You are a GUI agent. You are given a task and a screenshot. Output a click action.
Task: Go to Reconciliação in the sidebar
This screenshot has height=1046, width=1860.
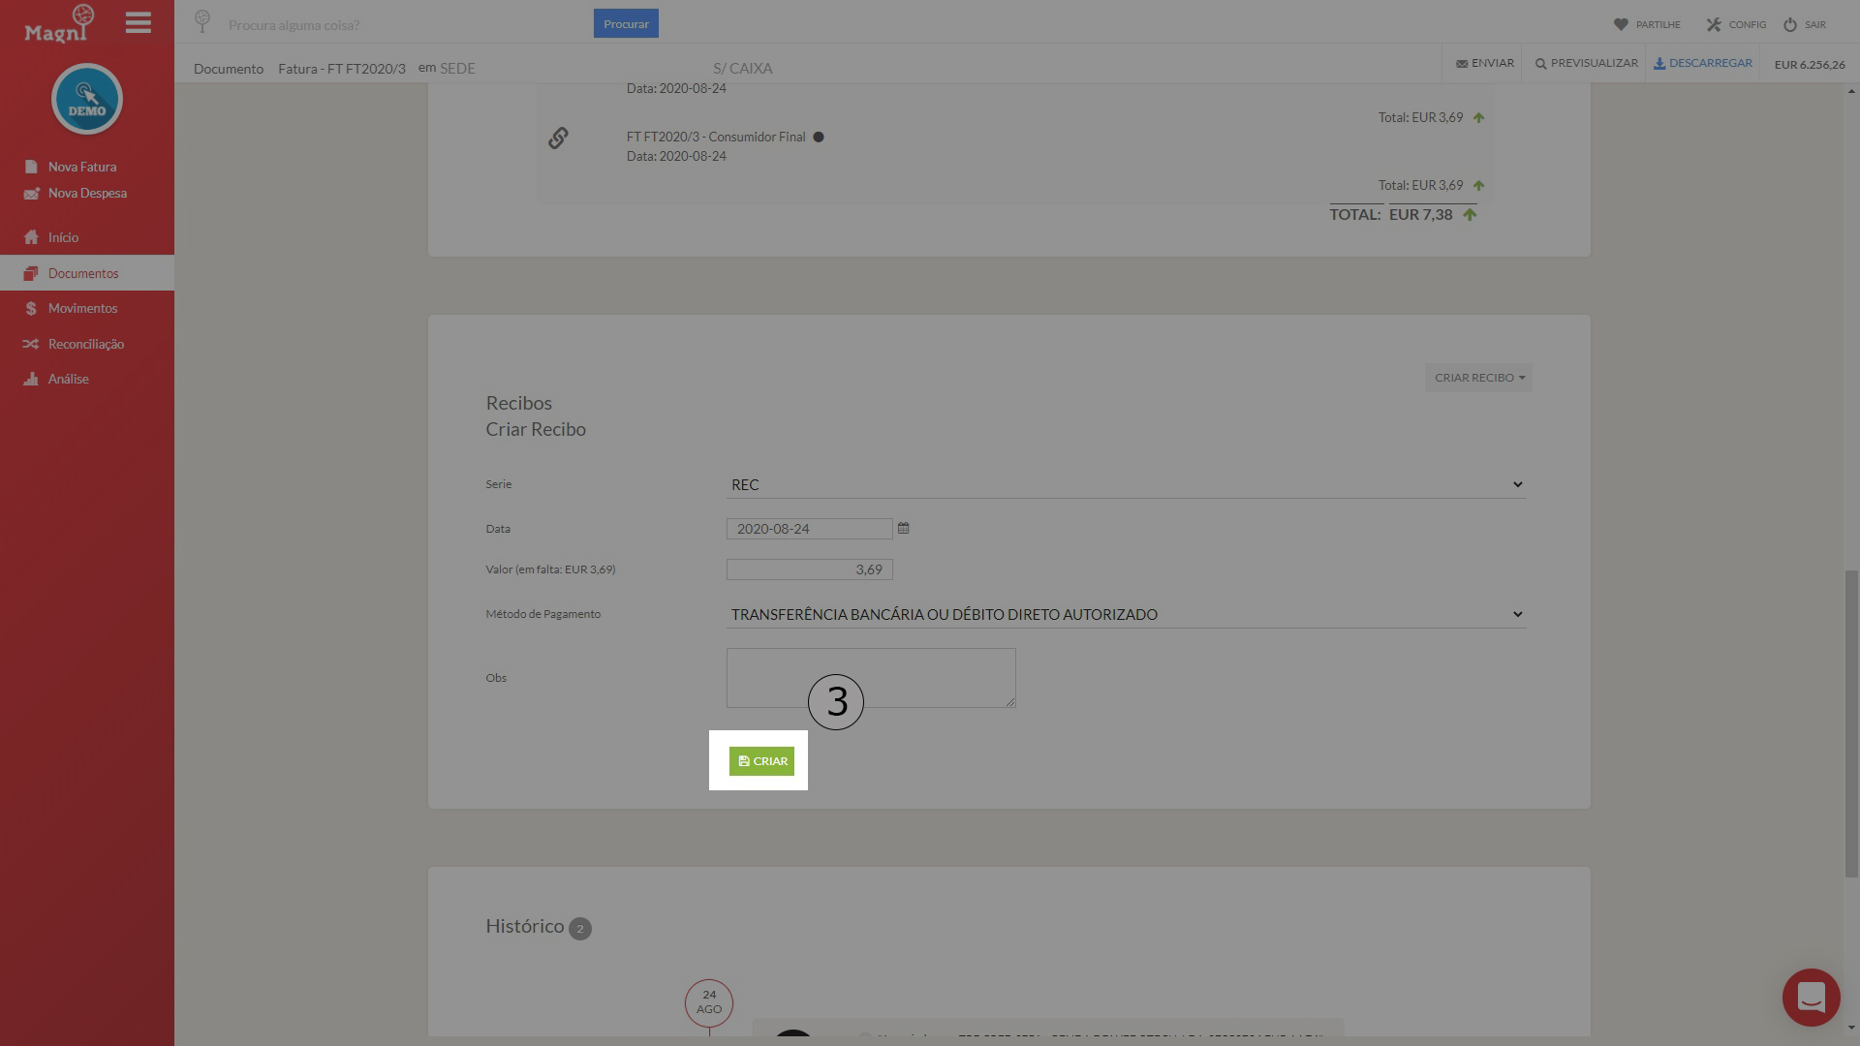[x=86, y=344]
